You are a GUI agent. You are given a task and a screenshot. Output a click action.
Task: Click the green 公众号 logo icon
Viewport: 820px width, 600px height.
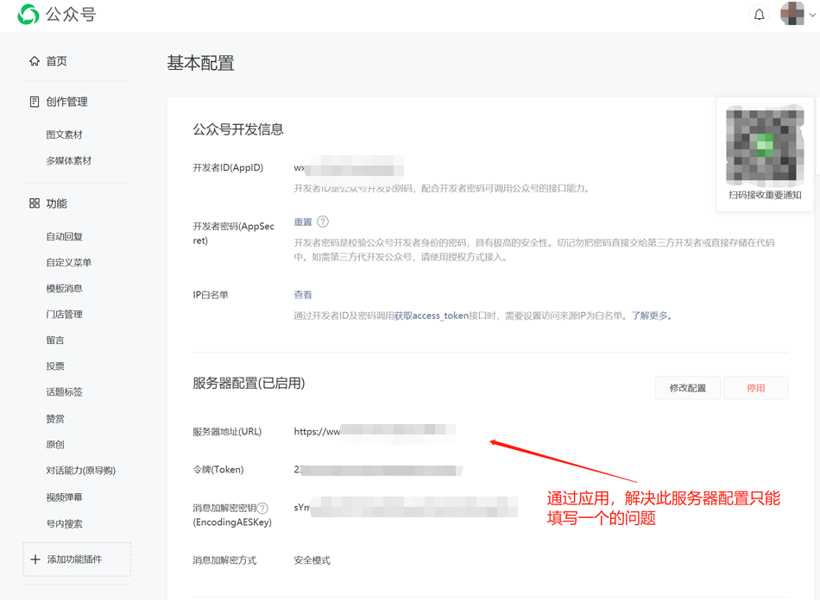click(28, 15)
